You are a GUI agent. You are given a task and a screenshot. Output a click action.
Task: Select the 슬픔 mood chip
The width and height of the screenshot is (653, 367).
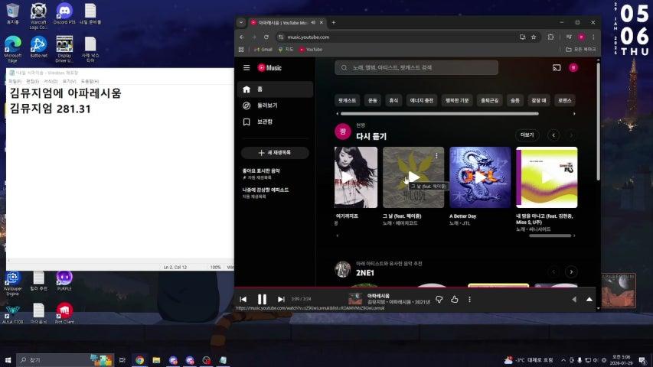pos(515,100)
